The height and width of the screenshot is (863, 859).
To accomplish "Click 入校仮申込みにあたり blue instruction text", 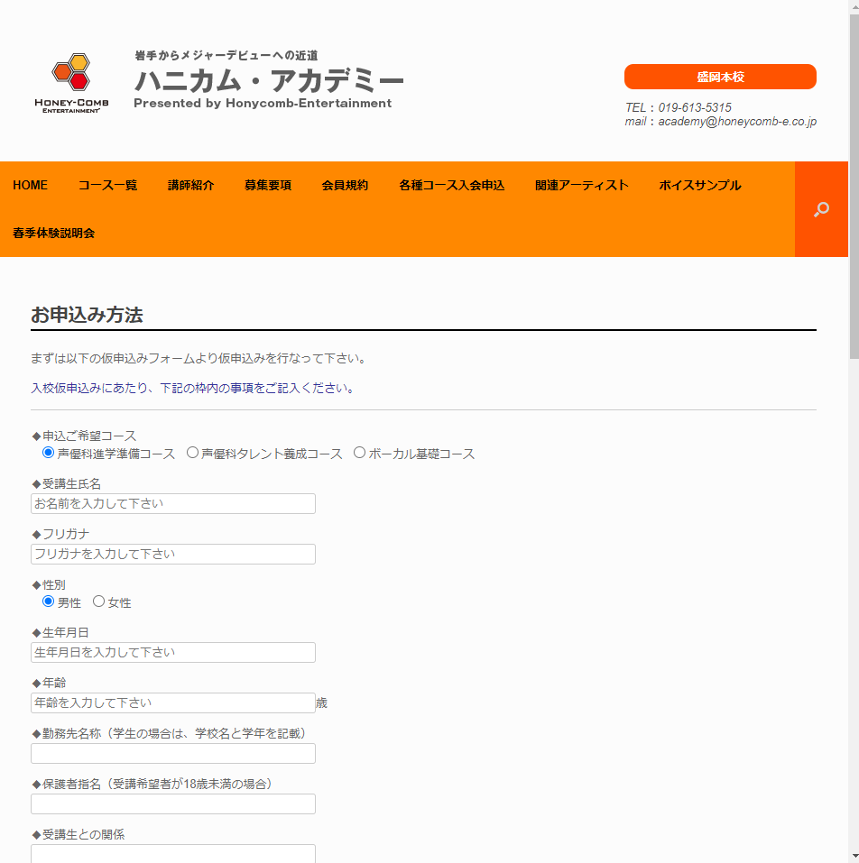I will (x=192, y=388).
